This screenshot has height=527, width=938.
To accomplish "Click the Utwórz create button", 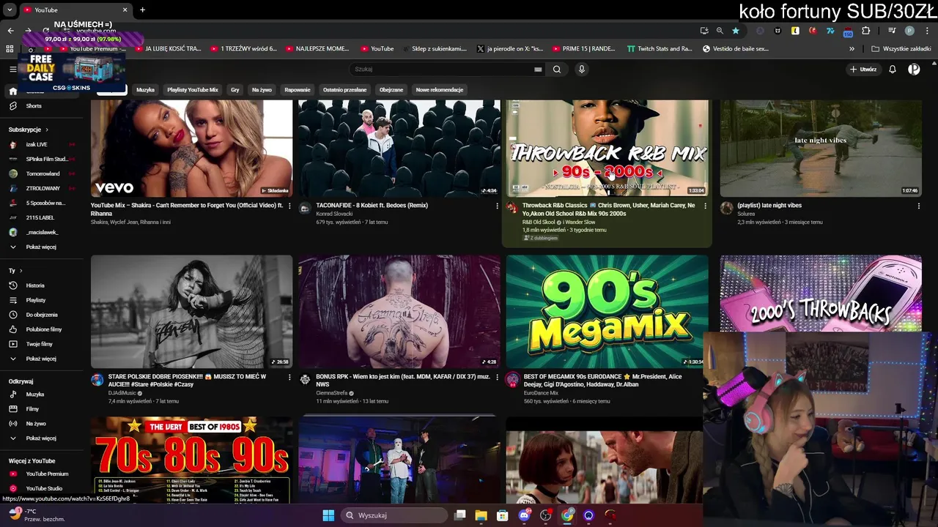I will click(x=863, y=70).
